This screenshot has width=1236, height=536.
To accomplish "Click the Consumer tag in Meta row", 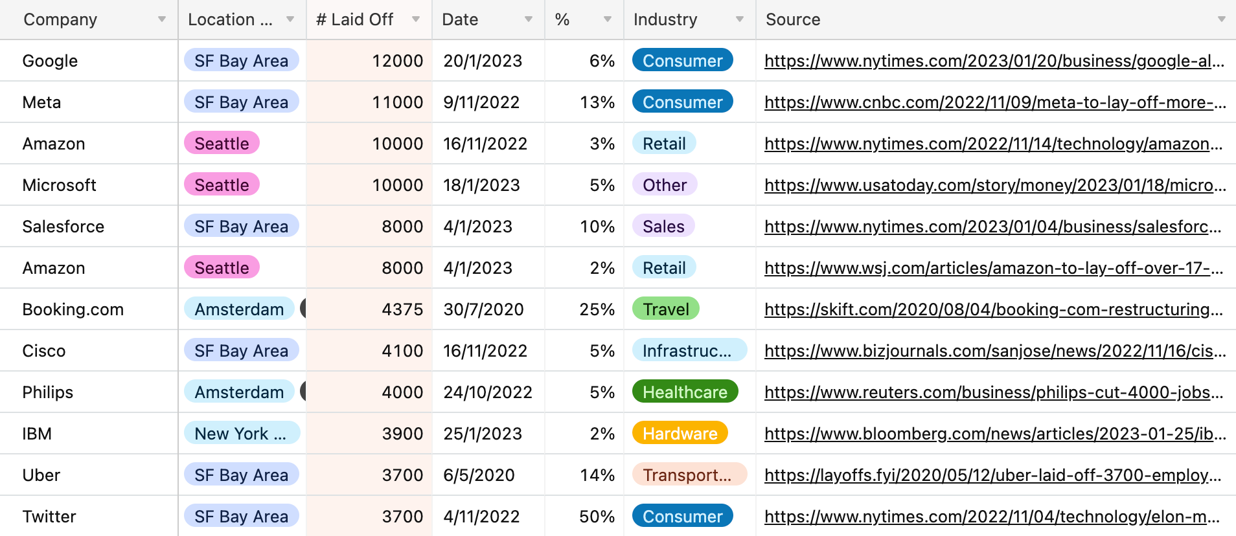I will [683, 102].
